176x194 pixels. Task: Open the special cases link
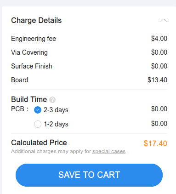coord(109,151)
